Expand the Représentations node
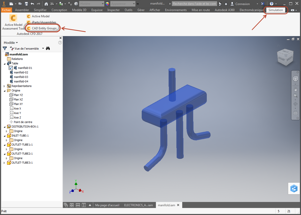The height and width of the screenshot is (215, 301). point(4,86)
